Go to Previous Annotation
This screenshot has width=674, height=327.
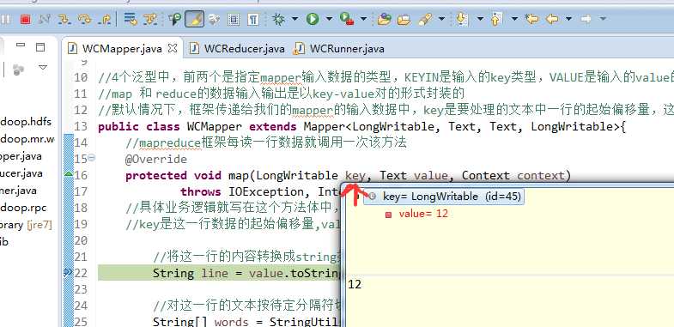(x=496, y=19)
